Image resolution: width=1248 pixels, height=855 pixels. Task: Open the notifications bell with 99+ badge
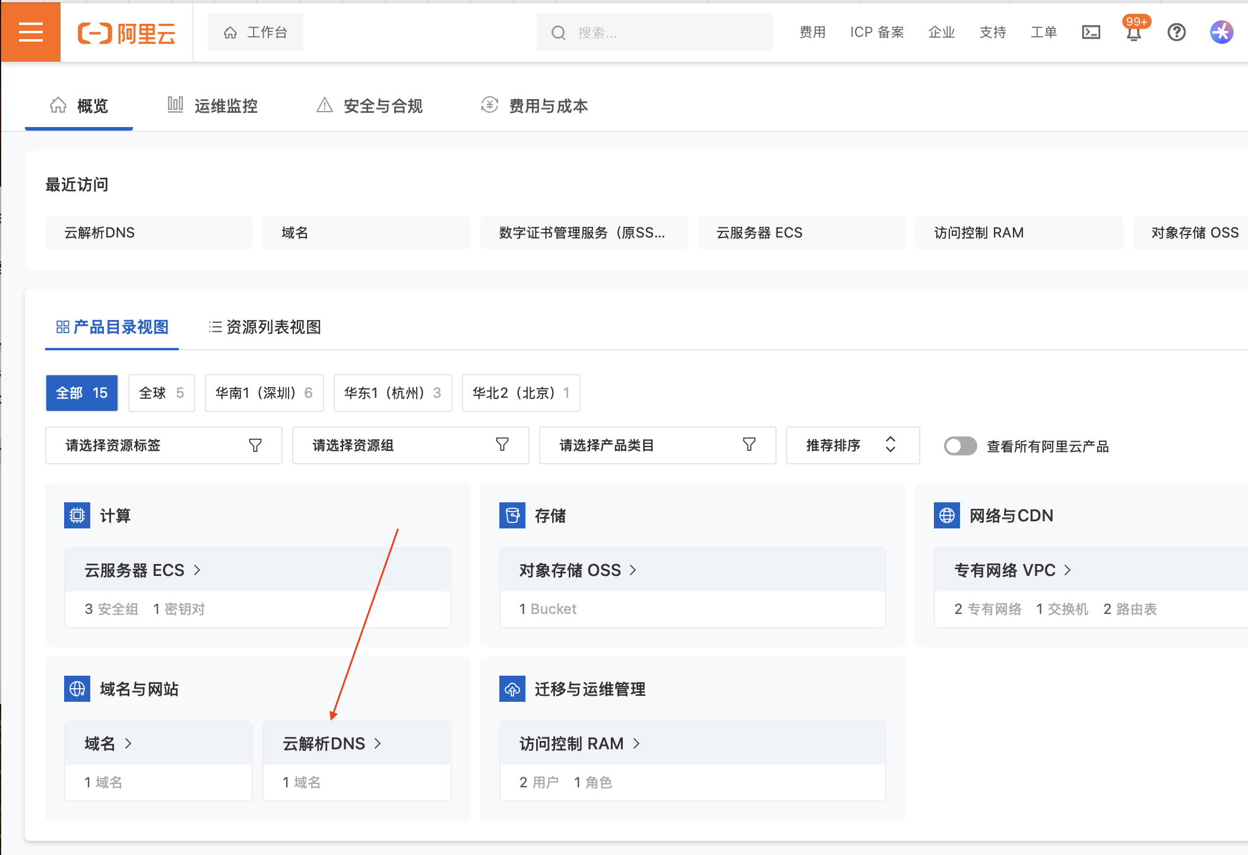point(1134,32)
